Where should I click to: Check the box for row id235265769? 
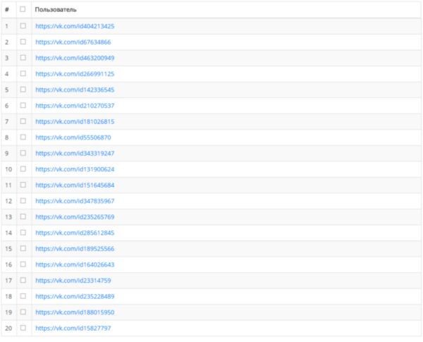coord(23,216)
